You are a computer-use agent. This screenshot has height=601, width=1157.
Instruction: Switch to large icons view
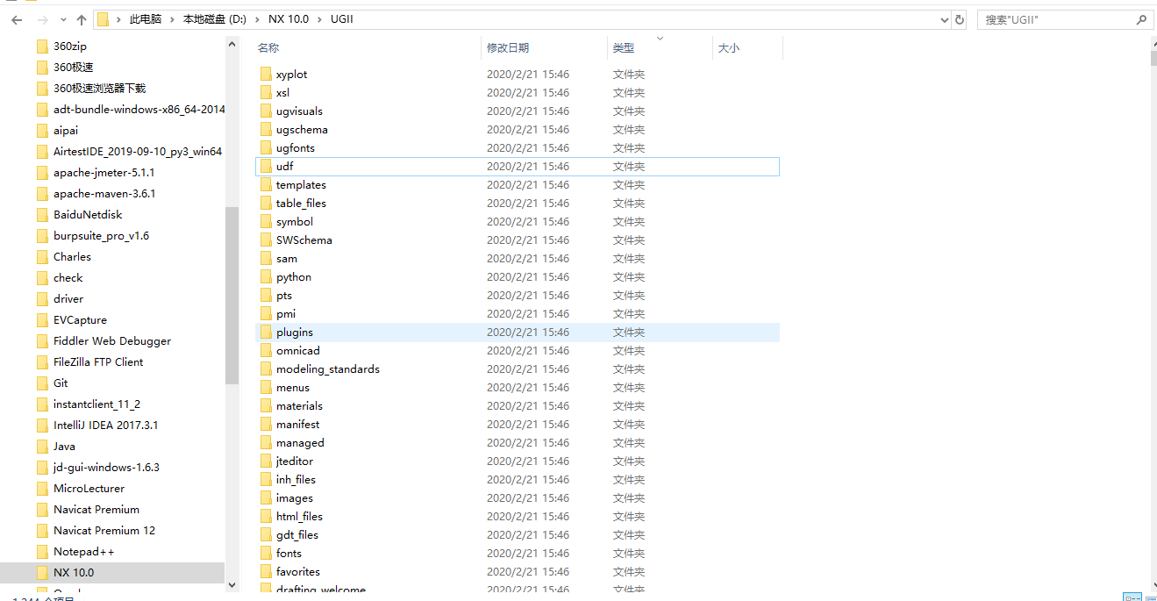coord(1149,597)
